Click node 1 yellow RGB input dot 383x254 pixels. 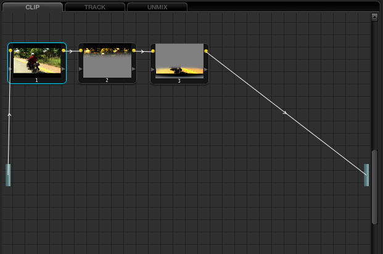(x=10, y=51)
